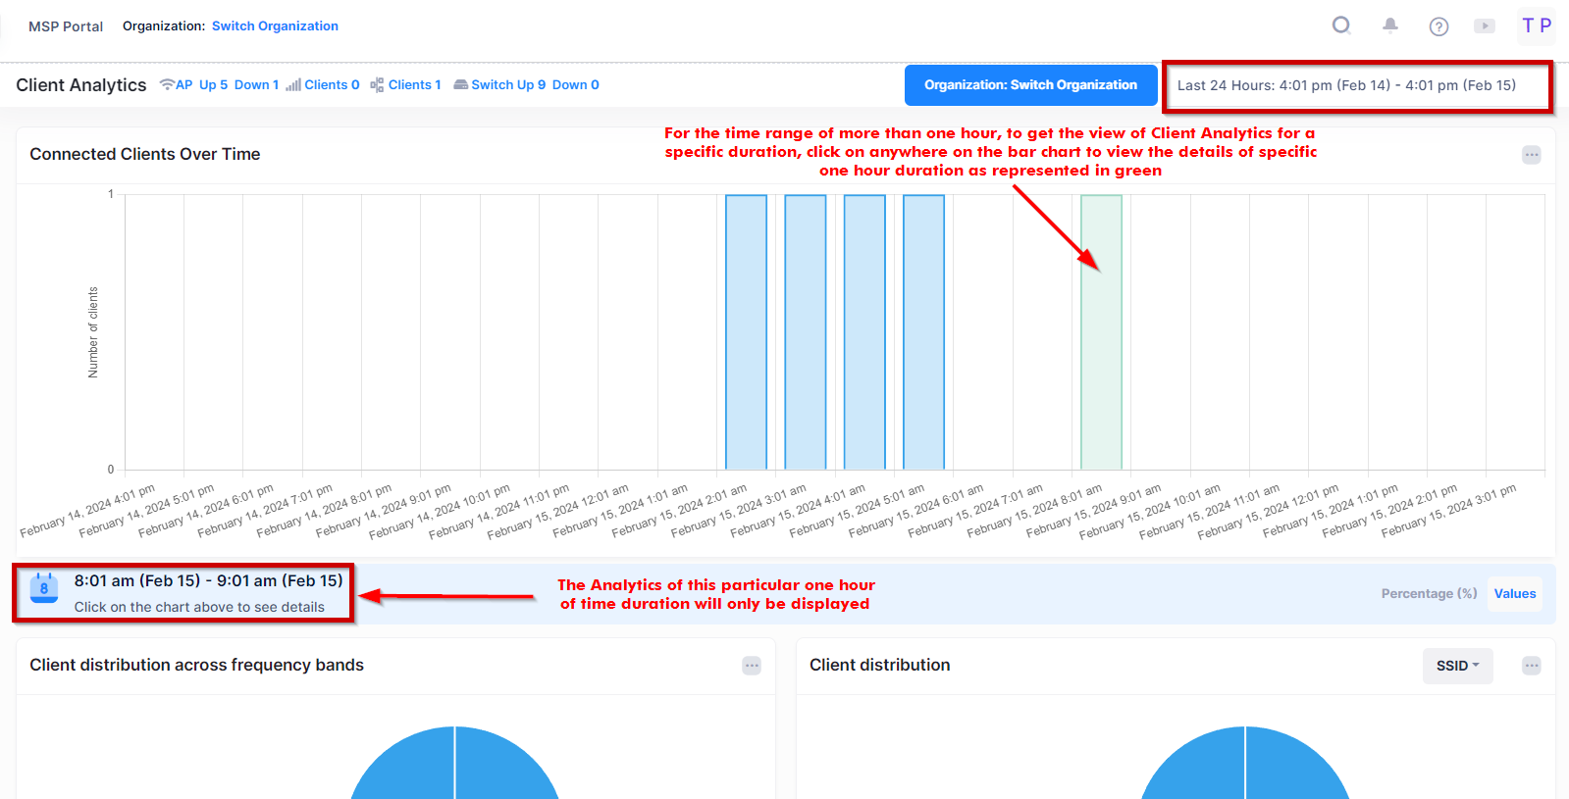This screenshot has width=1569, height=799.
Task: Switch display to Percentage (%)
Action: tap(1429, 593)
